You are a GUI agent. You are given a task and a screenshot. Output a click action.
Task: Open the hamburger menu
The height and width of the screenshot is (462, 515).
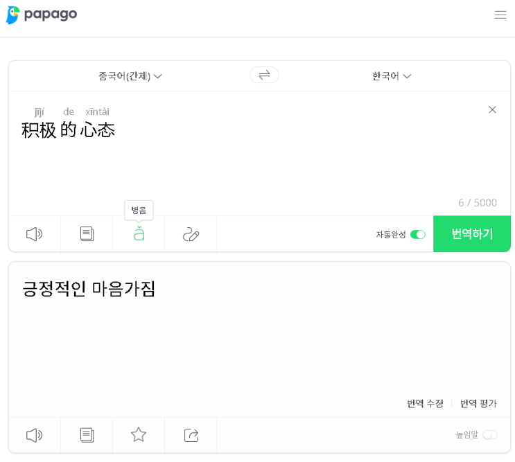500,15
